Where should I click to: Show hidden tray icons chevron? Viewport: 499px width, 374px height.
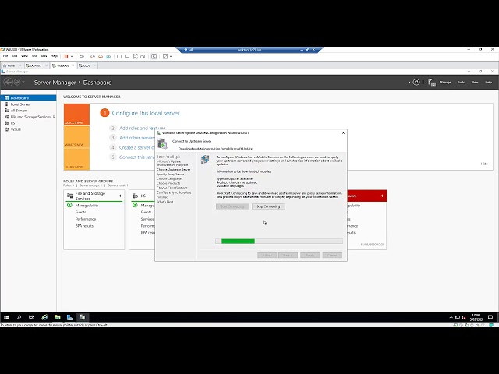(x=451, y=317)
